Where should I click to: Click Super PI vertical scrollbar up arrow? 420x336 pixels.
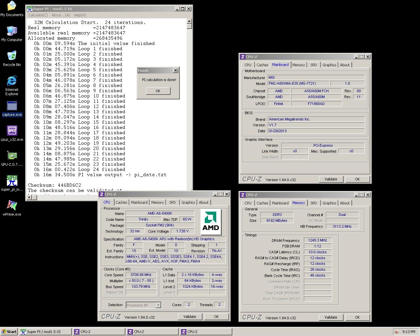189,21
